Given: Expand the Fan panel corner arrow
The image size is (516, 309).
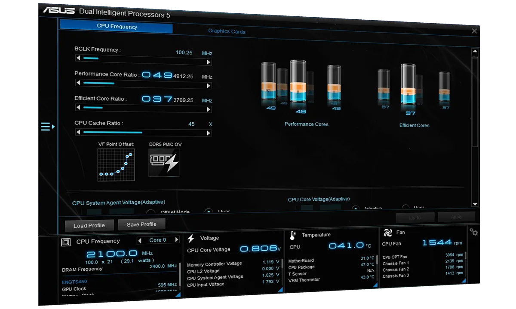Looking at the screenshot, I should [464, 280].
